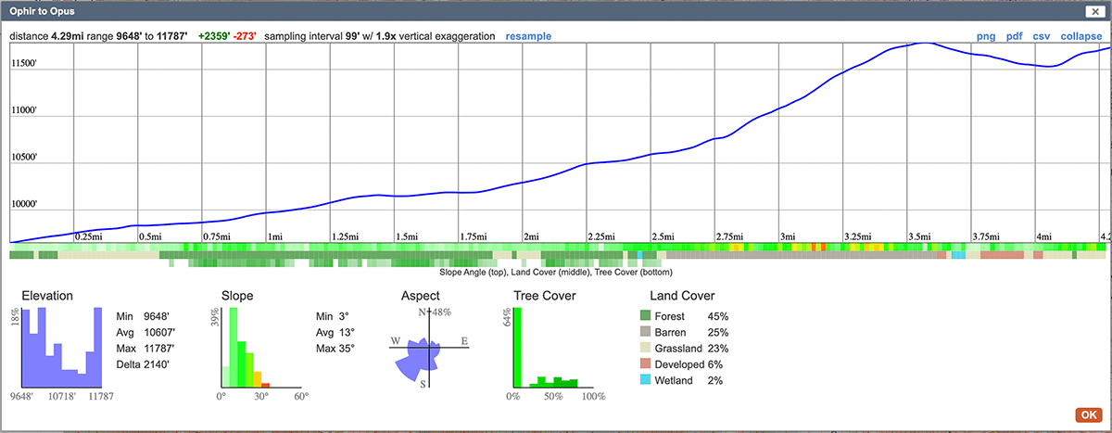The image size is (1112, 433).
Task: Download the profile data as csv
Action: [x=1042, y=36]
